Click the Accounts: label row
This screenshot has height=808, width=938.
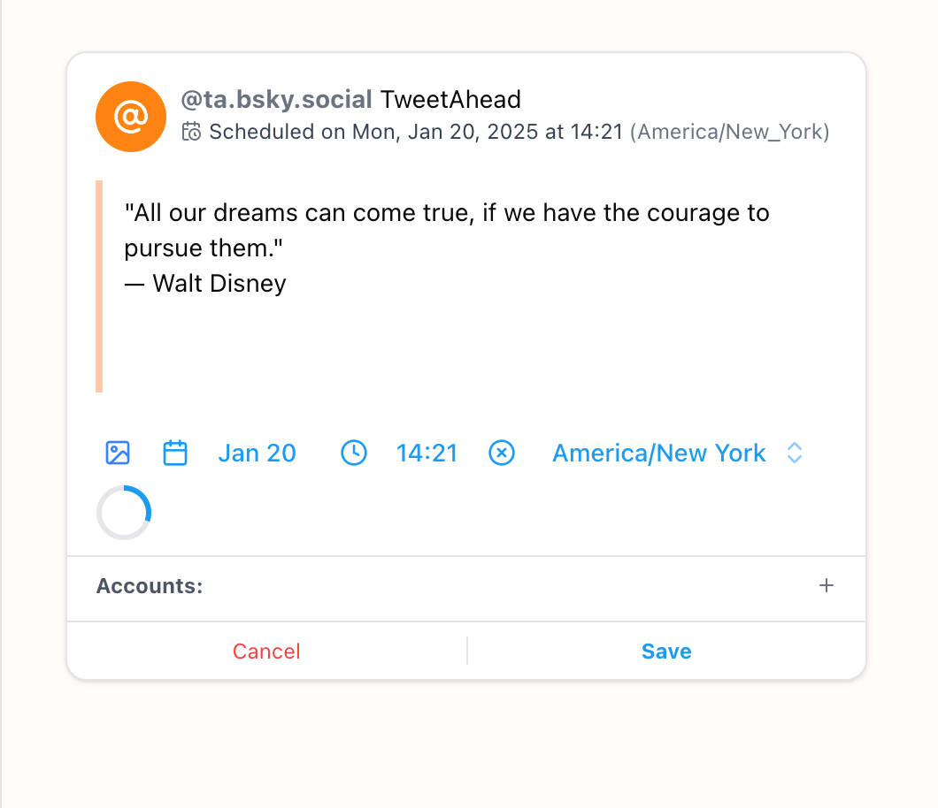pos(150,586)
